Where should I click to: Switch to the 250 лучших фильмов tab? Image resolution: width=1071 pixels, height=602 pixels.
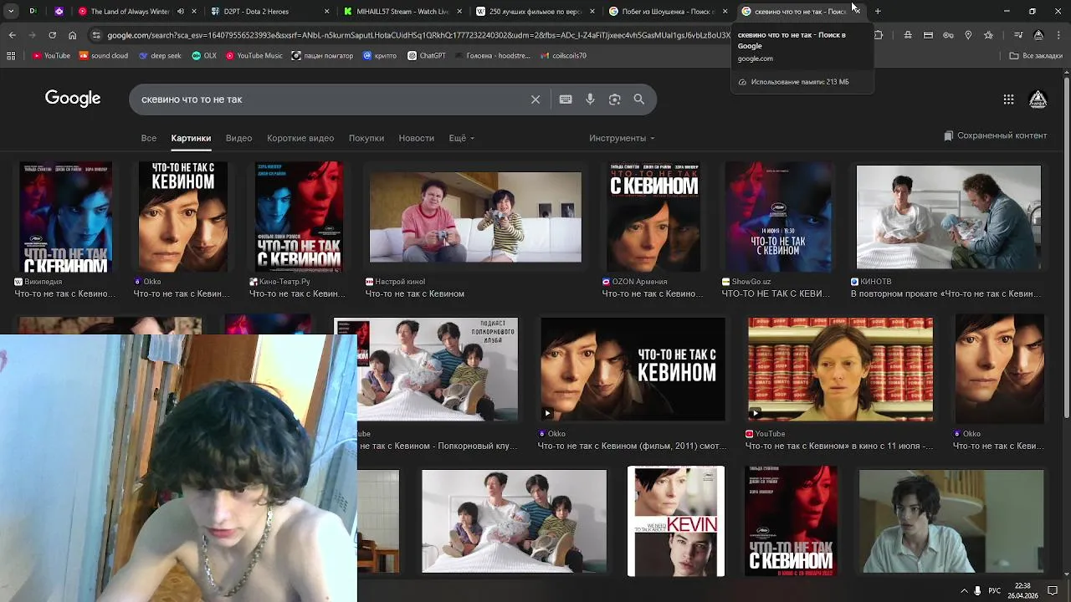535,12
